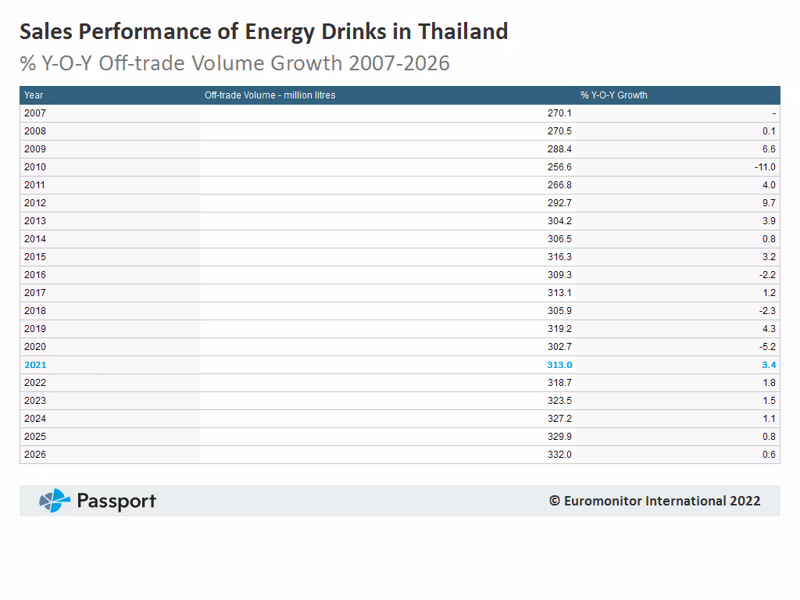
Task: Select the 2018 year cell
Action: point(35,311)
